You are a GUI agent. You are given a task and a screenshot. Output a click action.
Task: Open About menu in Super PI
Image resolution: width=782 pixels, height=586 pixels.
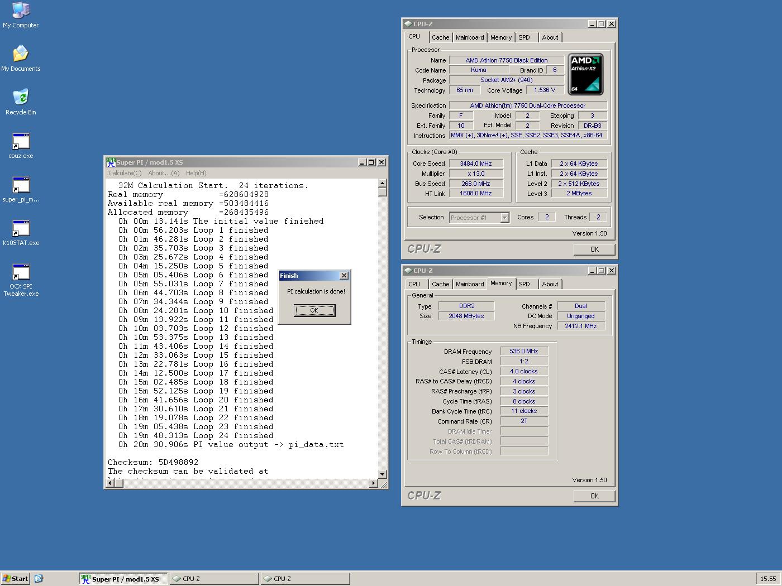(164, 173)
